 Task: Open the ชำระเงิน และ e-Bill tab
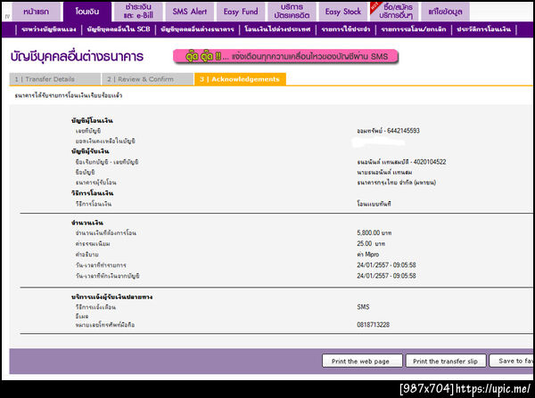point(138,12)
